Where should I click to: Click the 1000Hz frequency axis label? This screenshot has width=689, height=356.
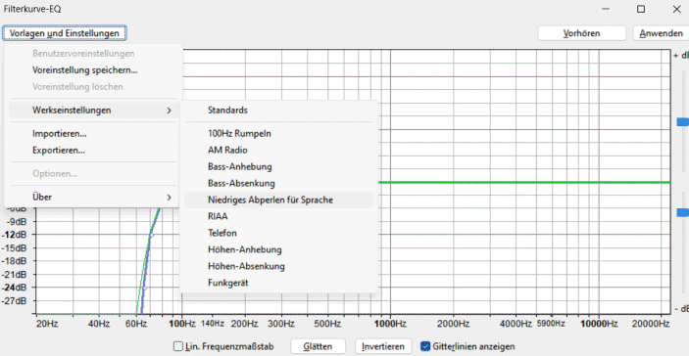point(390,324)
